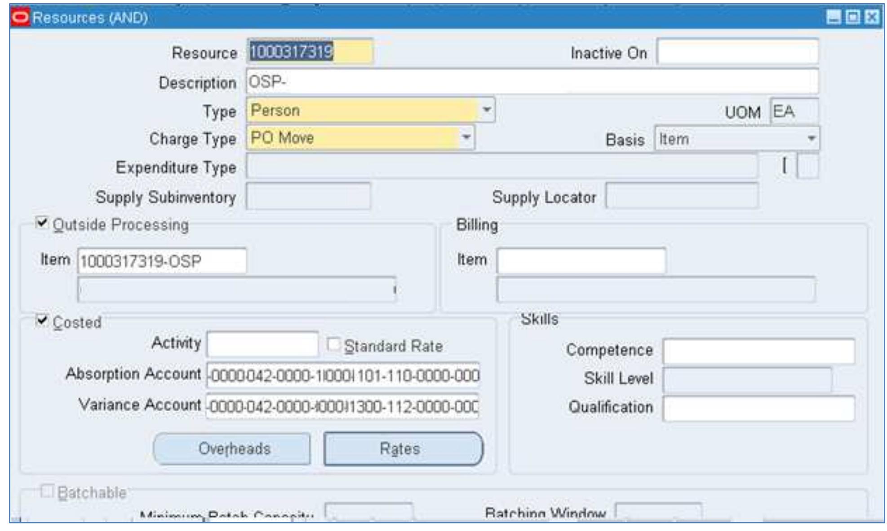Image resolution: width=887 pixels, height=531 pixels.
Task: Click the Outside Processing Item field
Action: coord(162,261)
